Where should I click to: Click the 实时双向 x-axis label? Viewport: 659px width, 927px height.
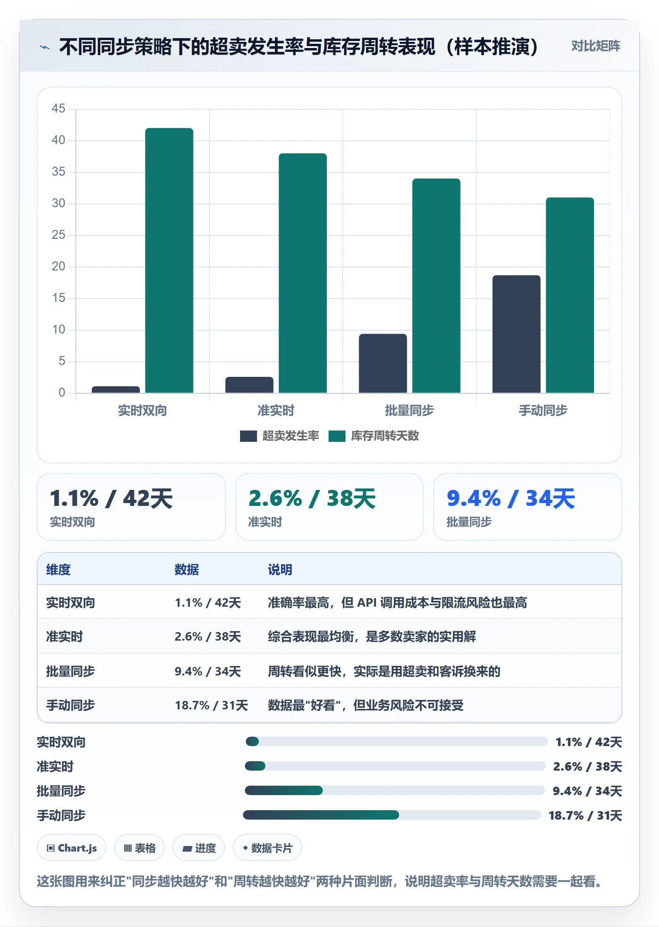click(142, 410)
